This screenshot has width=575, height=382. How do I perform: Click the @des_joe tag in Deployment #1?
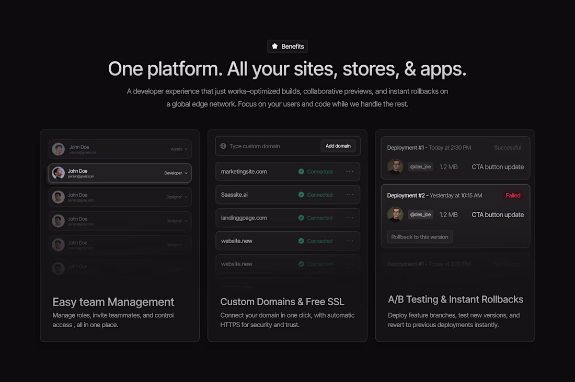point(421,166)
